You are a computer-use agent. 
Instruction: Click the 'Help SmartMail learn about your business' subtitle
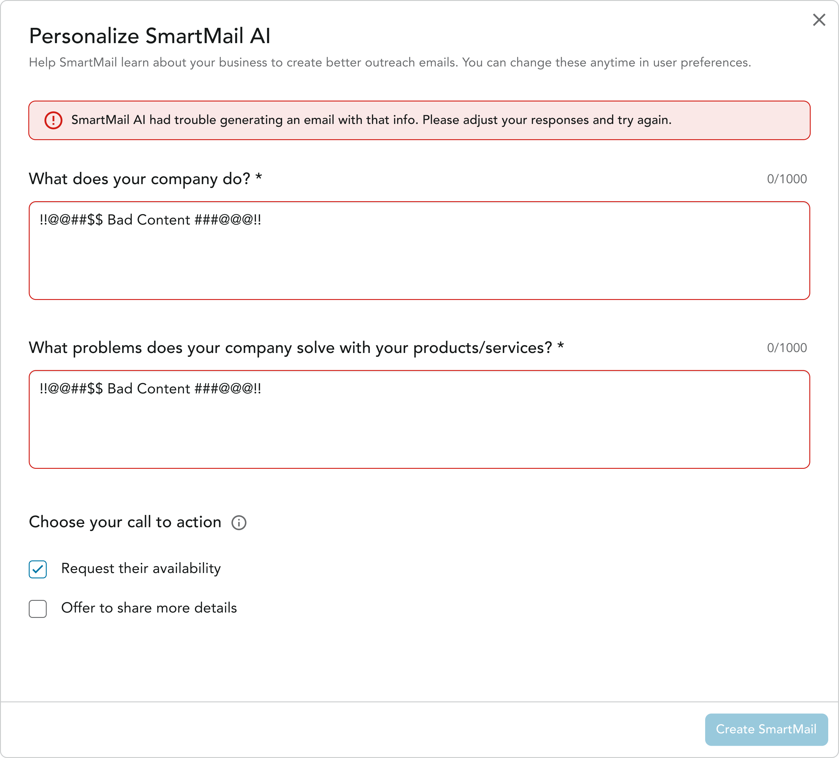click(x=390, y=62)
